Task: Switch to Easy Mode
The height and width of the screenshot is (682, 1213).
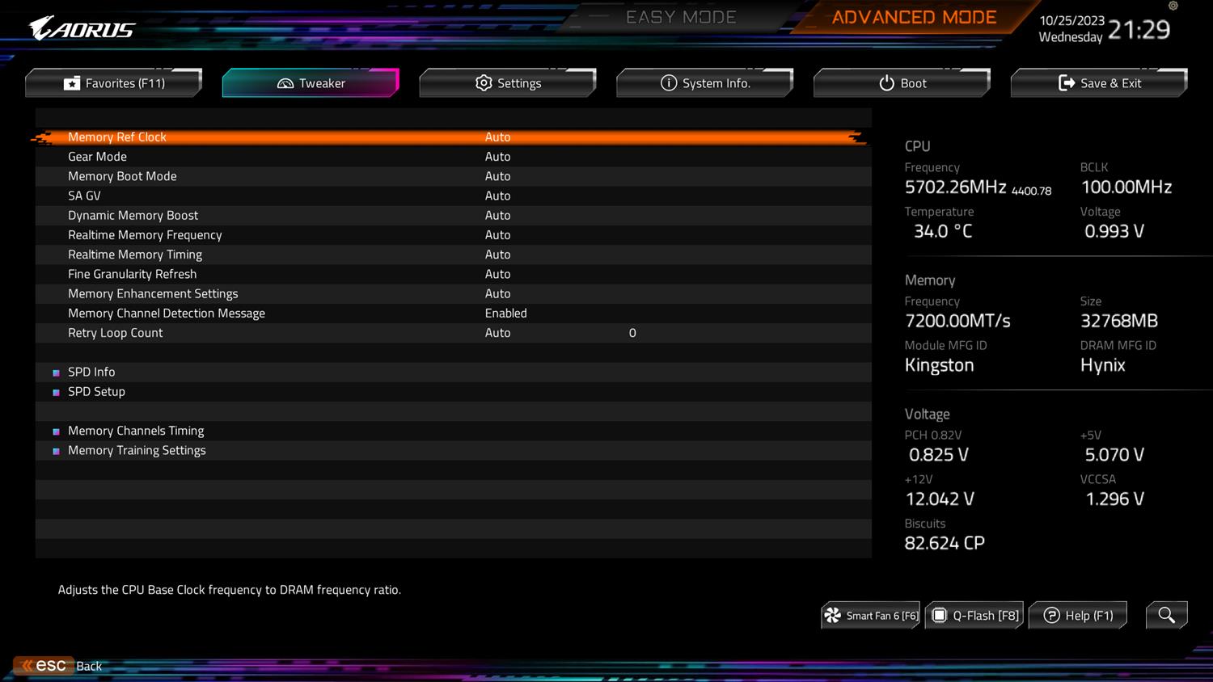Action: click(x=680, y=18)
